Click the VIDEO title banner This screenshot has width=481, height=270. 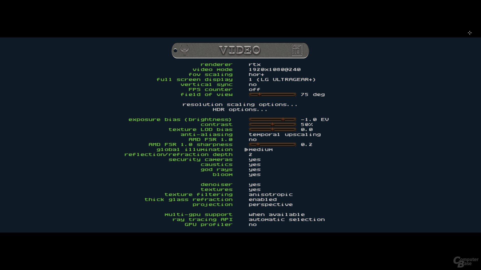coord(240,50)
